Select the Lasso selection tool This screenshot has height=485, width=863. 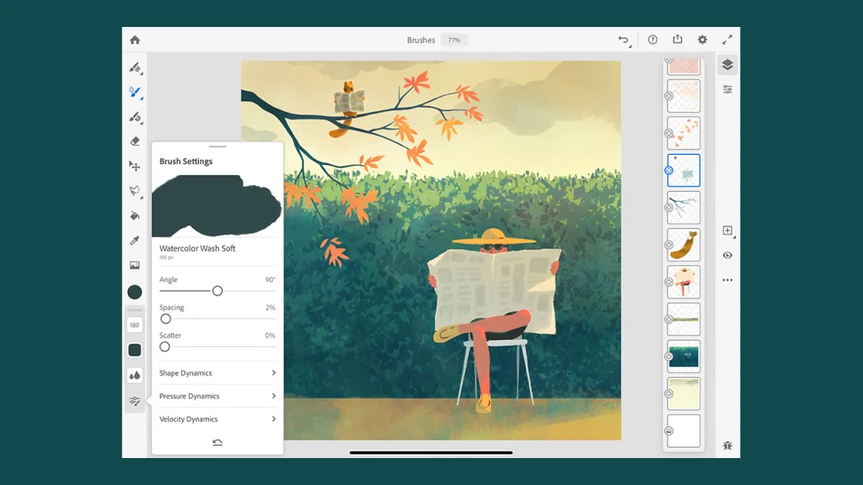[135, 189]
